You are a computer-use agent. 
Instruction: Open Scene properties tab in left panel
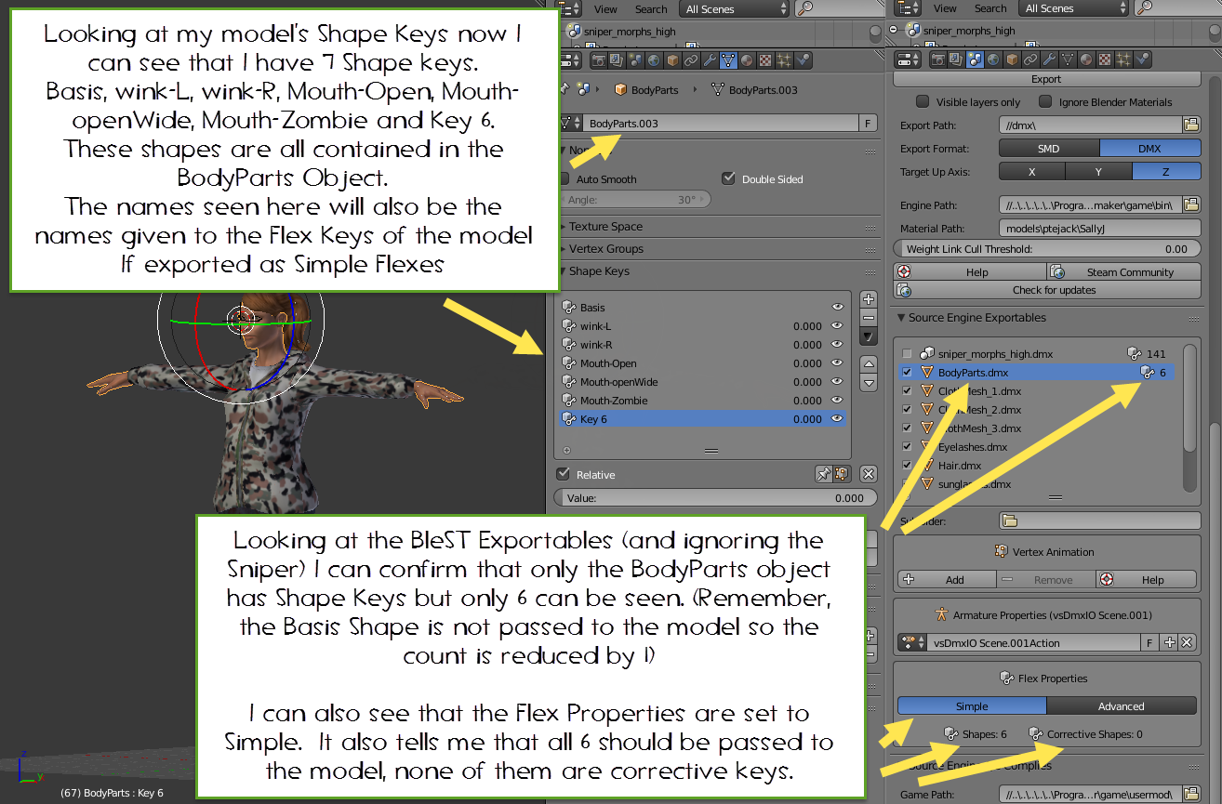pos(635,60)
